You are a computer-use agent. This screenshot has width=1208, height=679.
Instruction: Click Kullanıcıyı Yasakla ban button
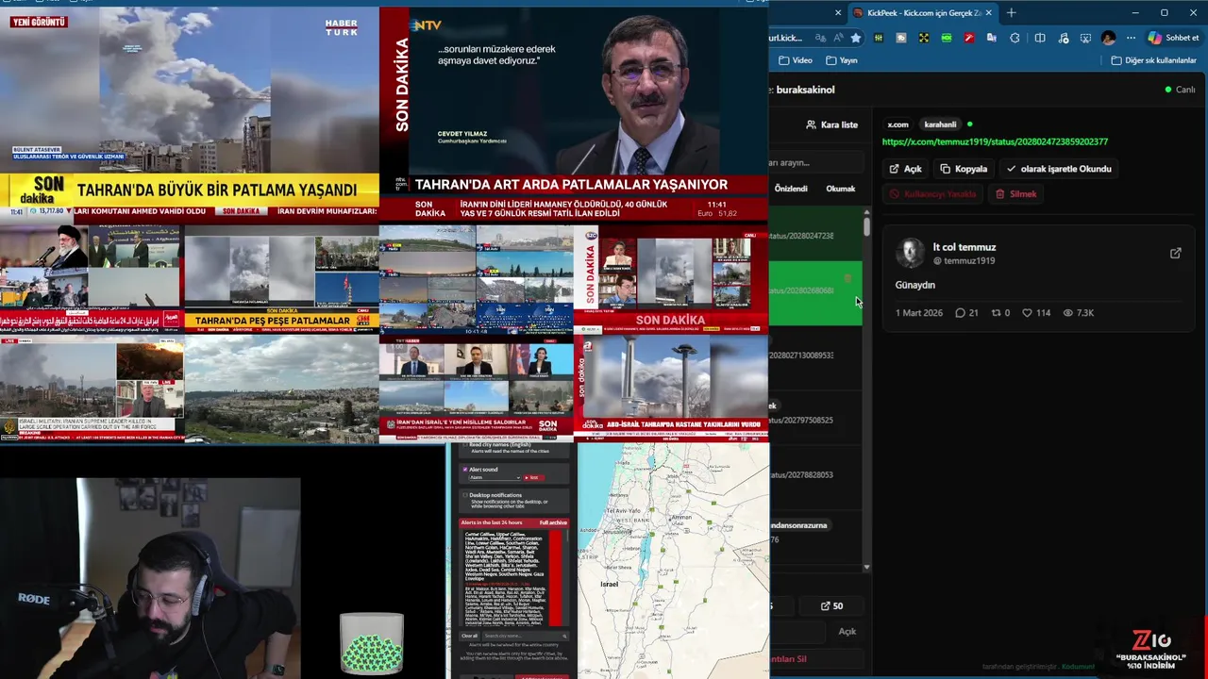coord(932,194)
